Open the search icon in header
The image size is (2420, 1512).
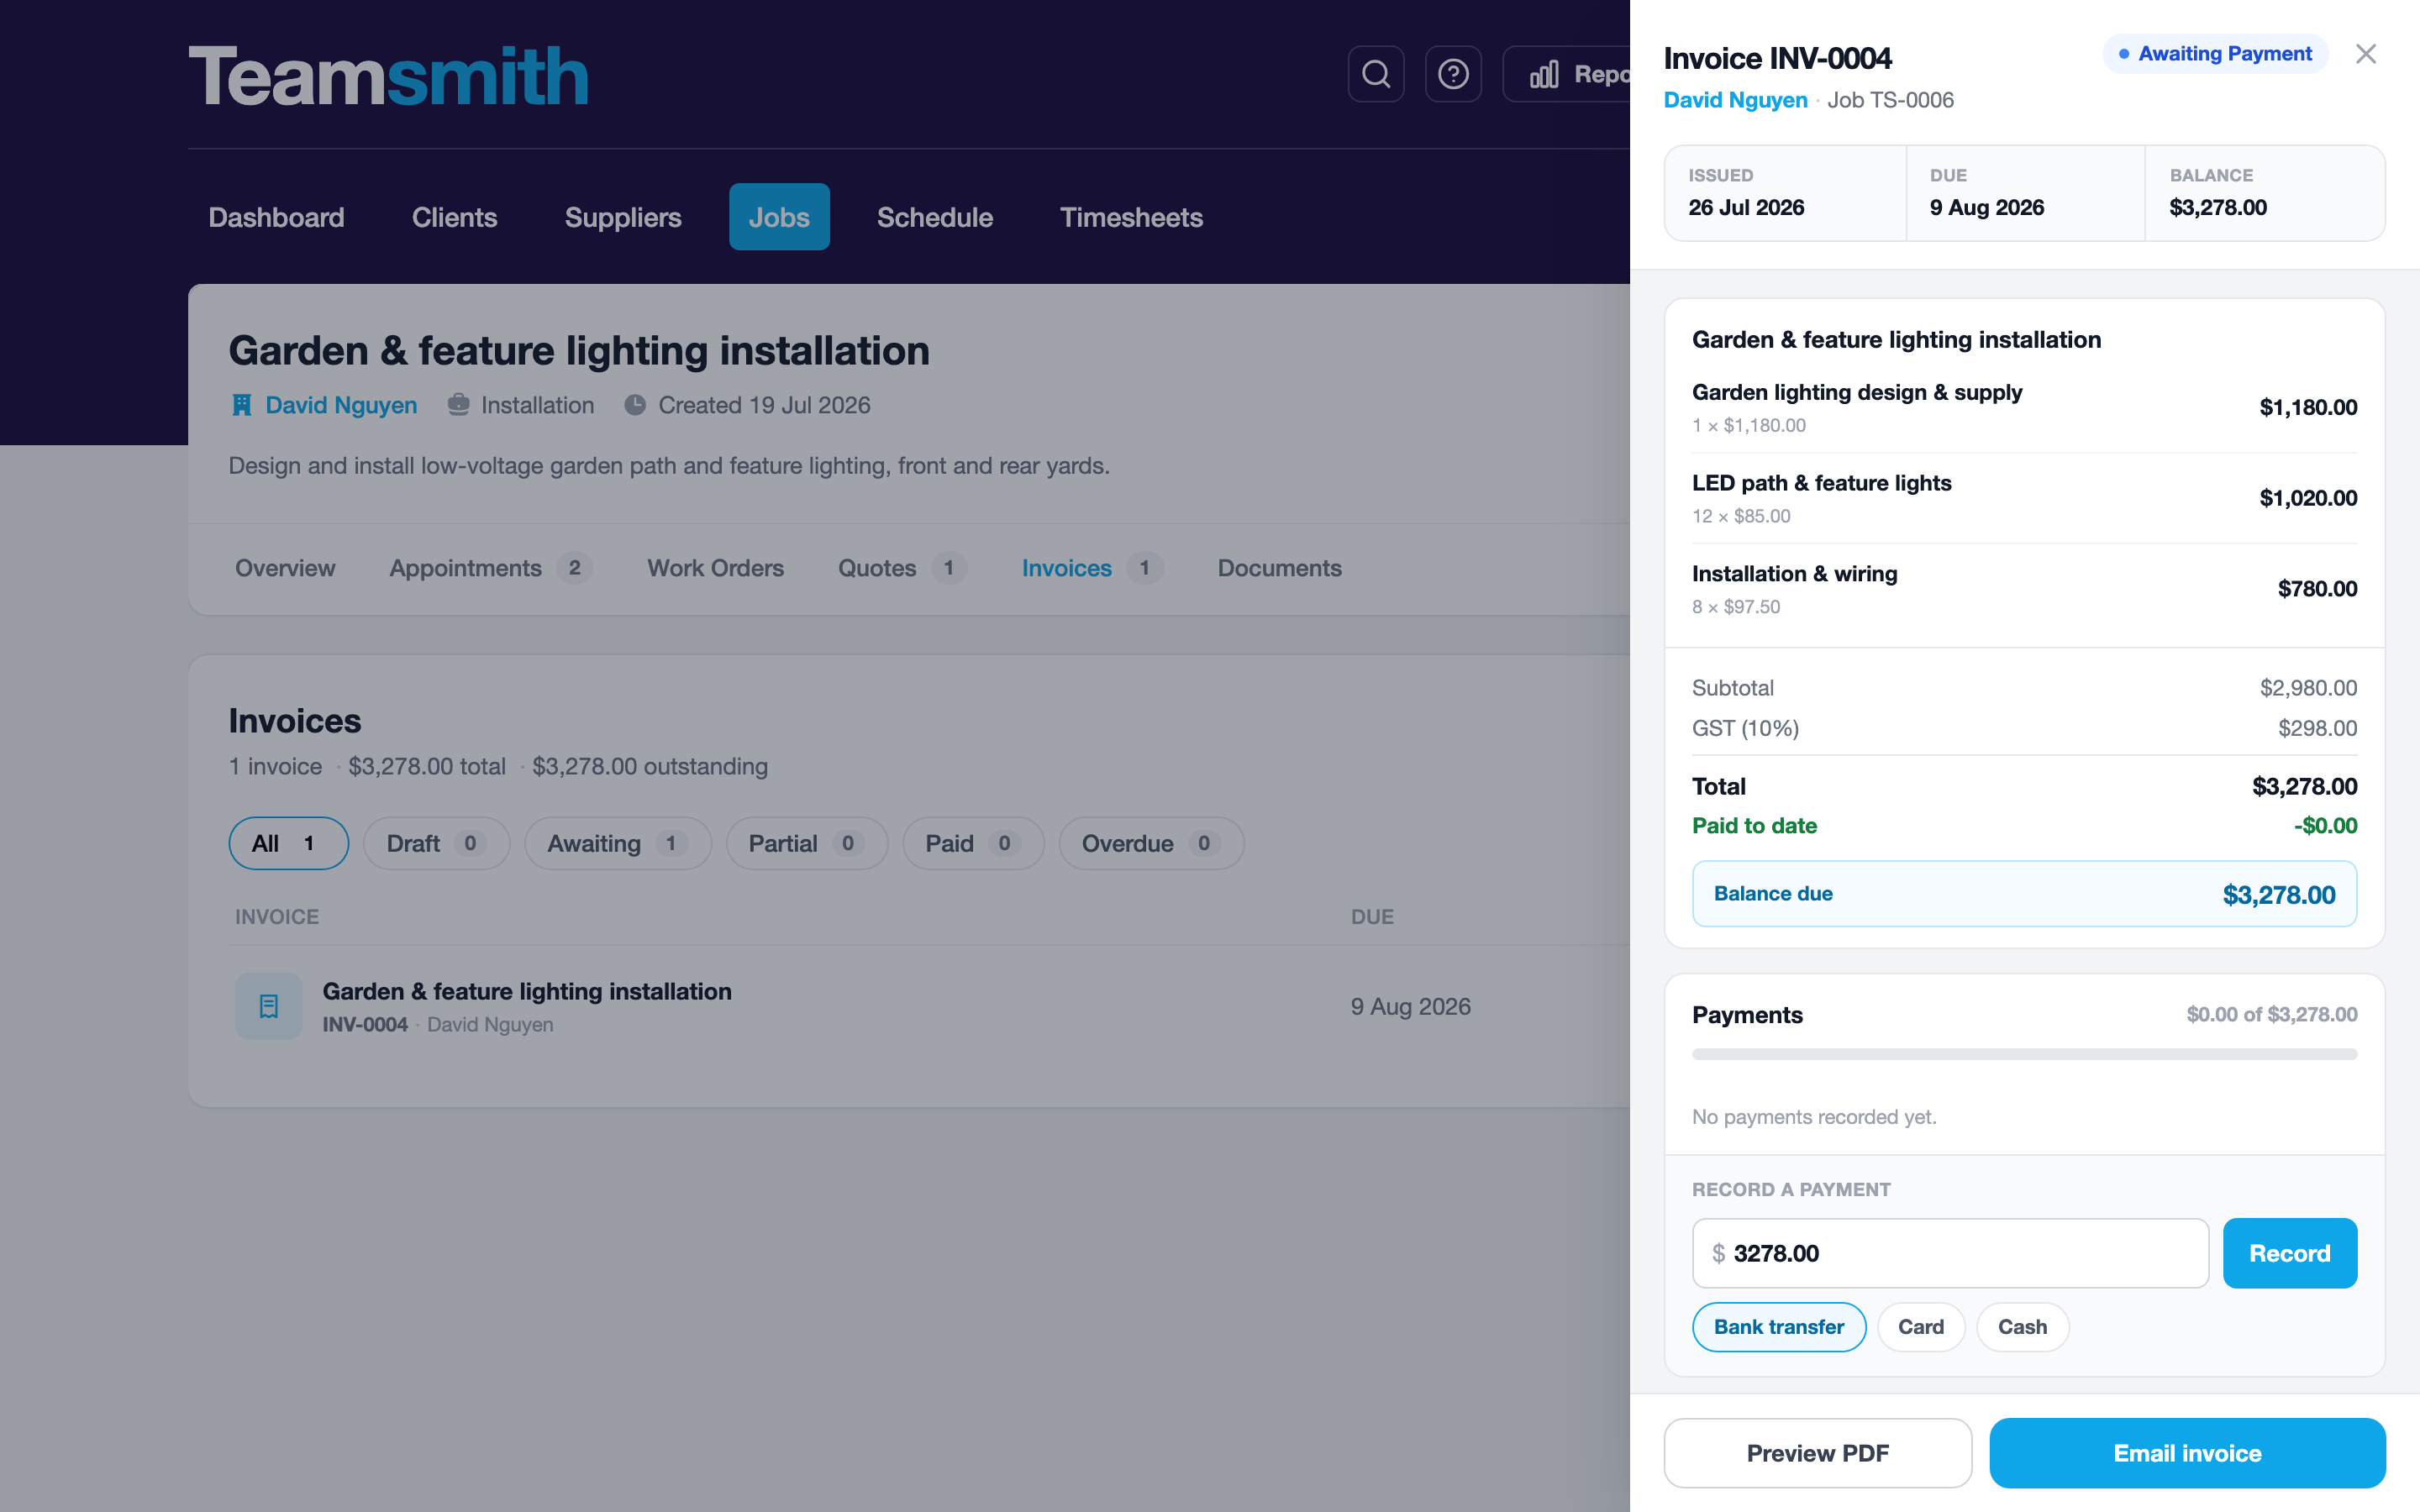coord(1376,74)
